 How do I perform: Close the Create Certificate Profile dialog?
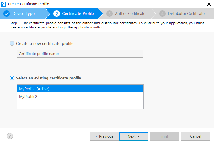[208, 4]
